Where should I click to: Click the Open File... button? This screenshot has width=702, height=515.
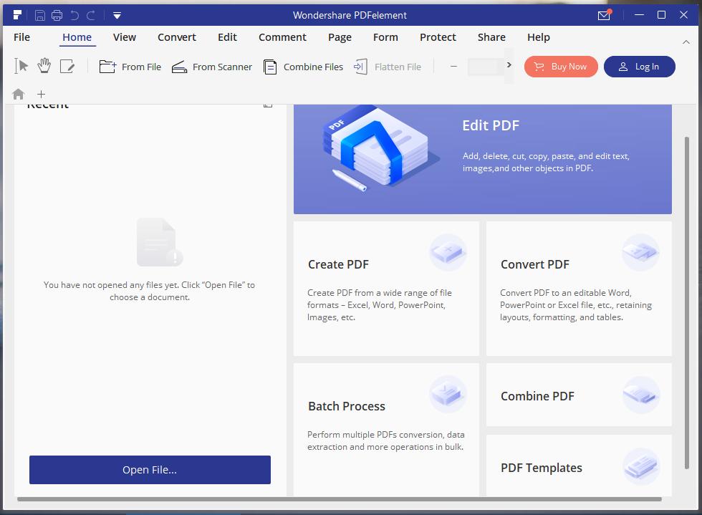point(150,470)
